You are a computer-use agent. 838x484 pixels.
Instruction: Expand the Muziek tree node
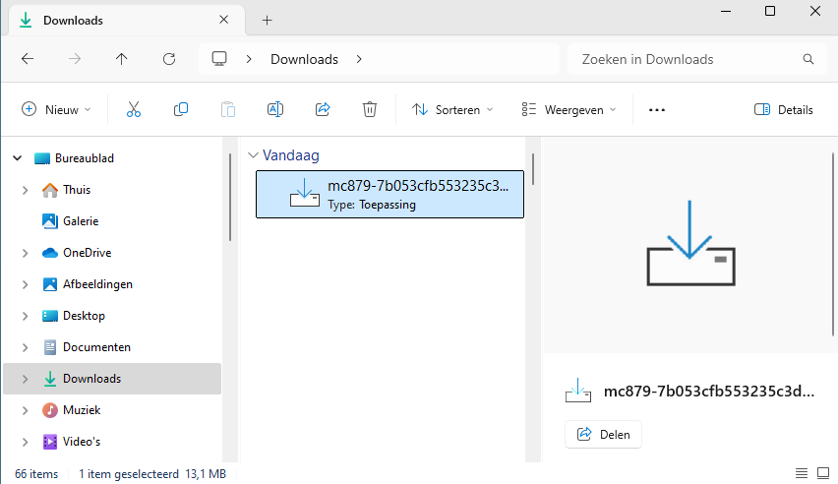coord(25,410)
